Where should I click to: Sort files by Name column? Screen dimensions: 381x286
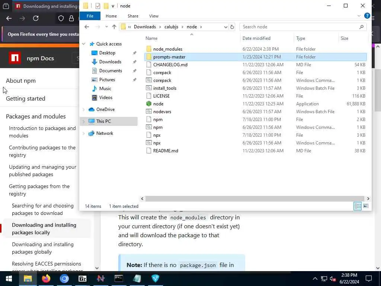(x=152, y=38)
